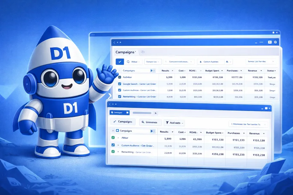Expand the Remarketing row in the lower table

(x=118, y=152)
